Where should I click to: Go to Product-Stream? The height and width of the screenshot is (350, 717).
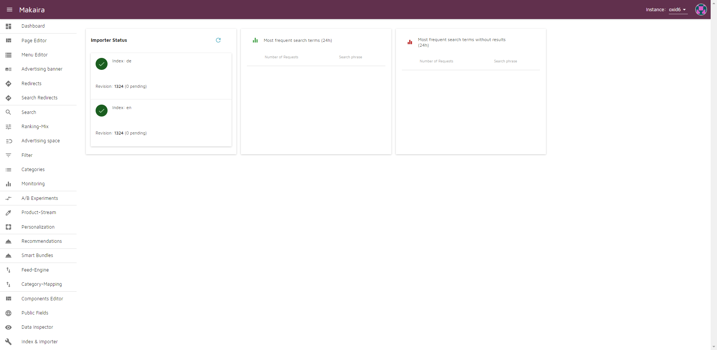pyautogui.click(x=38, y=213)
